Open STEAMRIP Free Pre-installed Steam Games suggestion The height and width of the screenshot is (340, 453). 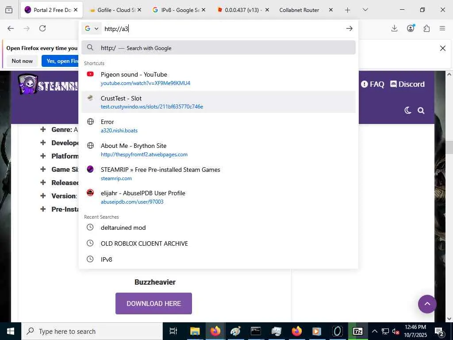[x=219, y=174]
